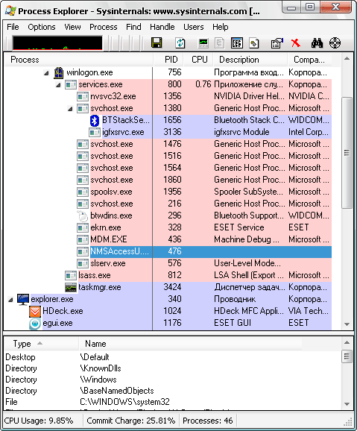Click process list scroll up arrow
The width and height of the screenshot is (357, 431).
click(x=347, y=58)
